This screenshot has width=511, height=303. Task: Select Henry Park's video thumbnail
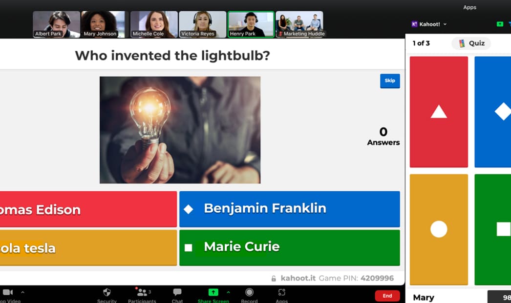coord(251,24)
